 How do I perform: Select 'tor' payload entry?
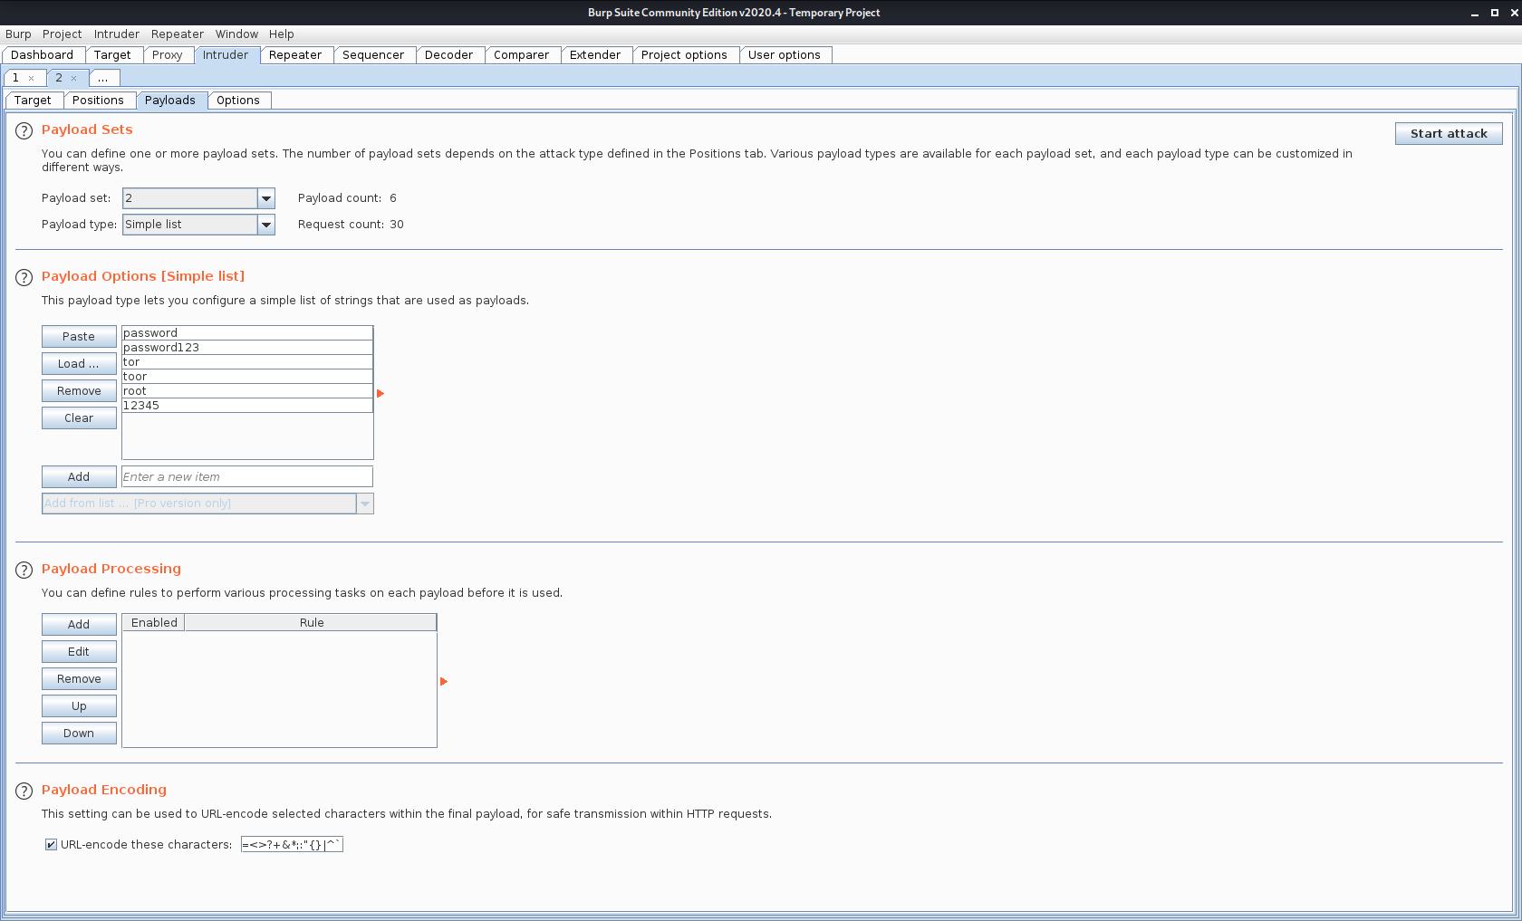coord(247,362)
